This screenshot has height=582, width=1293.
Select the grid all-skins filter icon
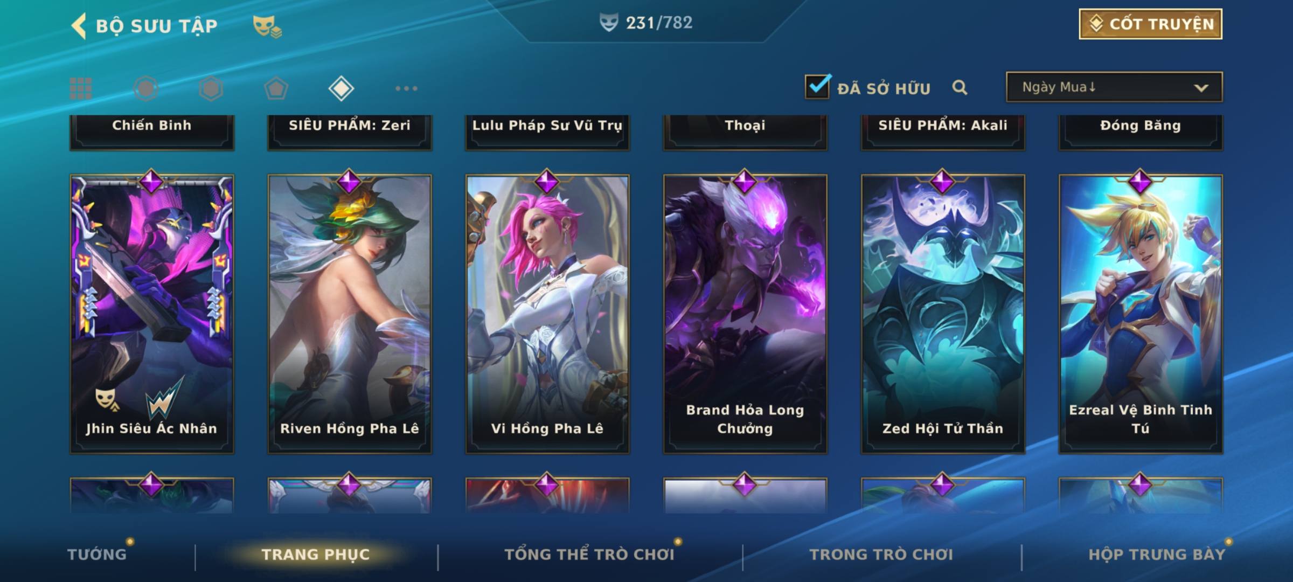click(x=81, y=88)
